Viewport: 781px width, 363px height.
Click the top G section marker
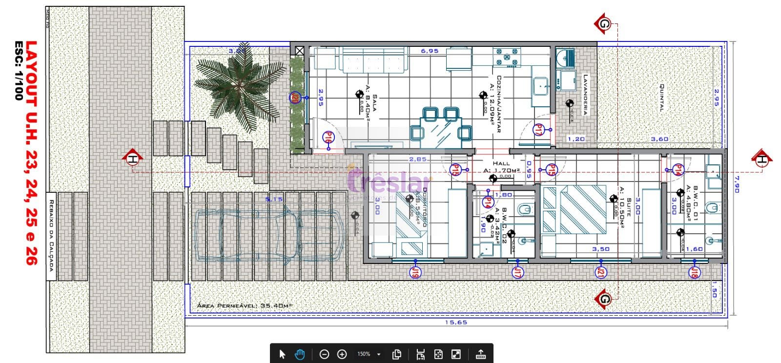click(603, 23)
